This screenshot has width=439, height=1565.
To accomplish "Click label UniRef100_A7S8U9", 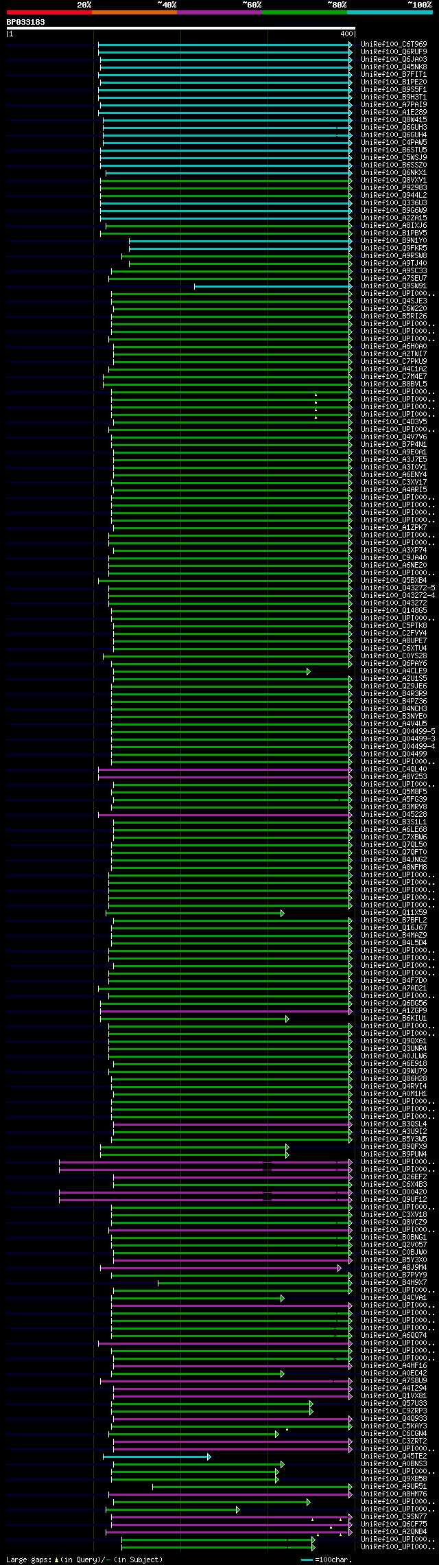I will coord(394,1380).
